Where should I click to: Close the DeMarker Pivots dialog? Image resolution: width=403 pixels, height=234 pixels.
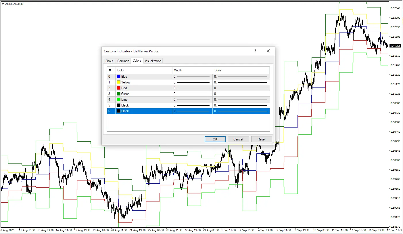[268, 51]
